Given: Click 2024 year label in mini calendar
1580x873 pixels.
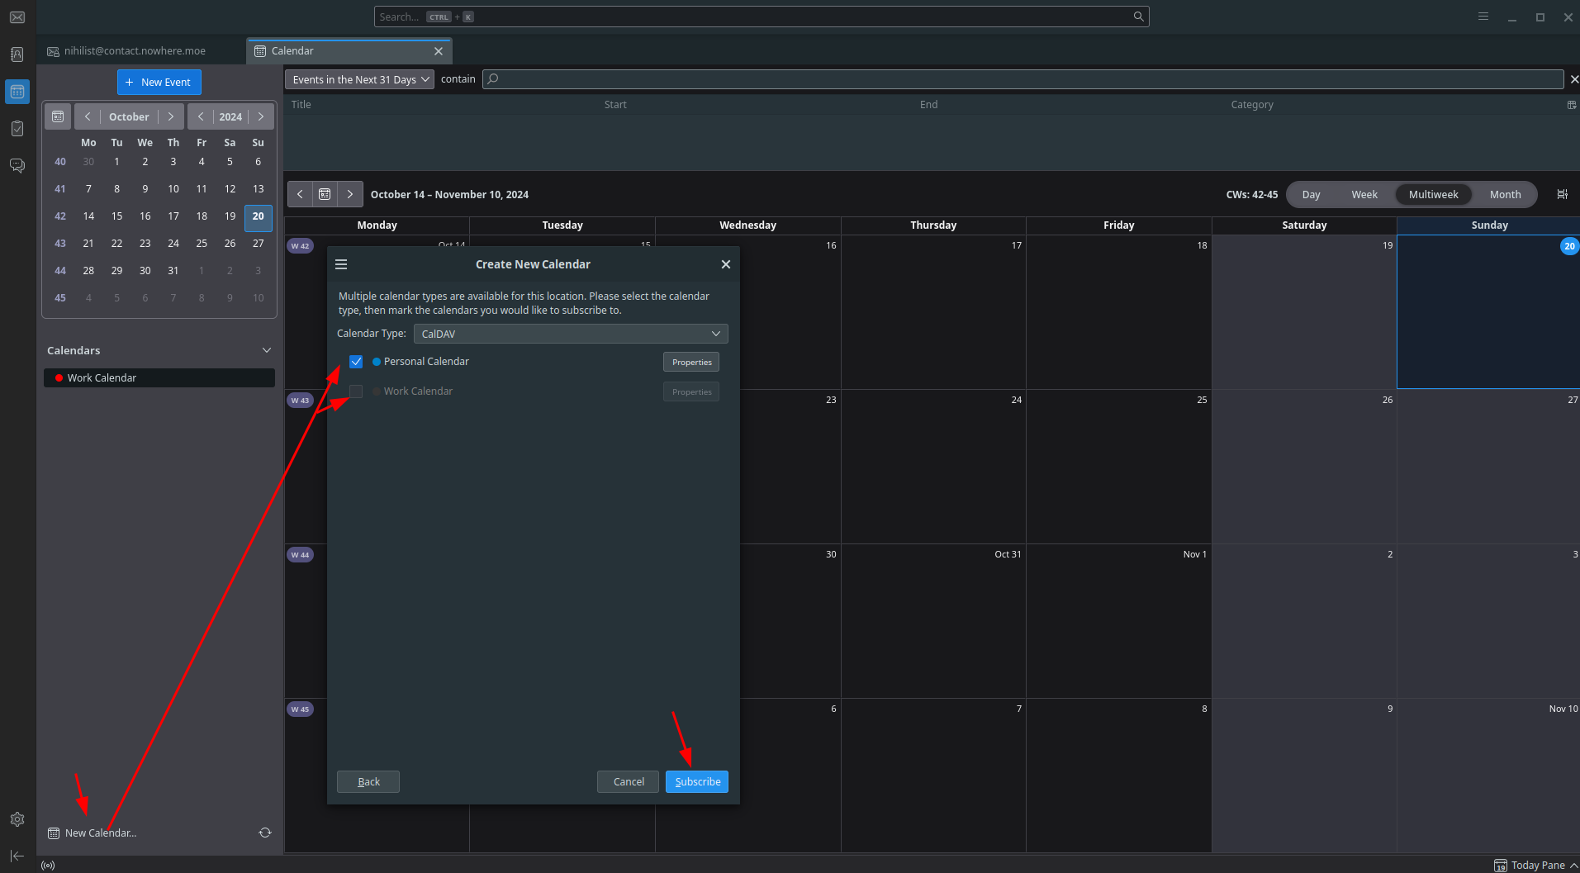Looking at the screenshot, I should (x=230, y=116).
